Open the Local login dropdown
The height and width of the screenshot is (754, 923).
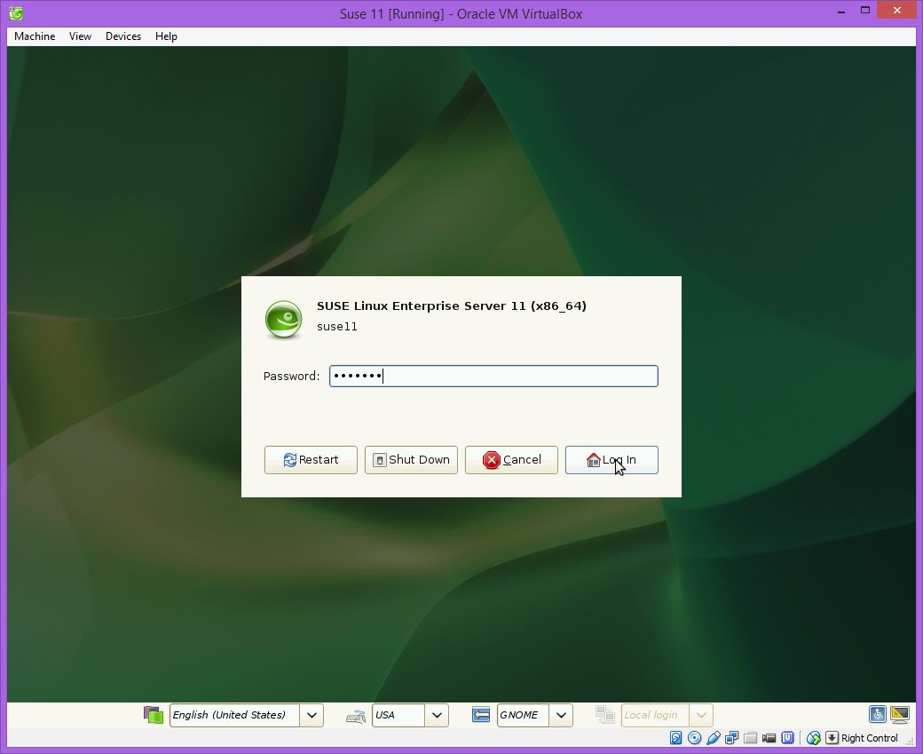tap(667, 715)
